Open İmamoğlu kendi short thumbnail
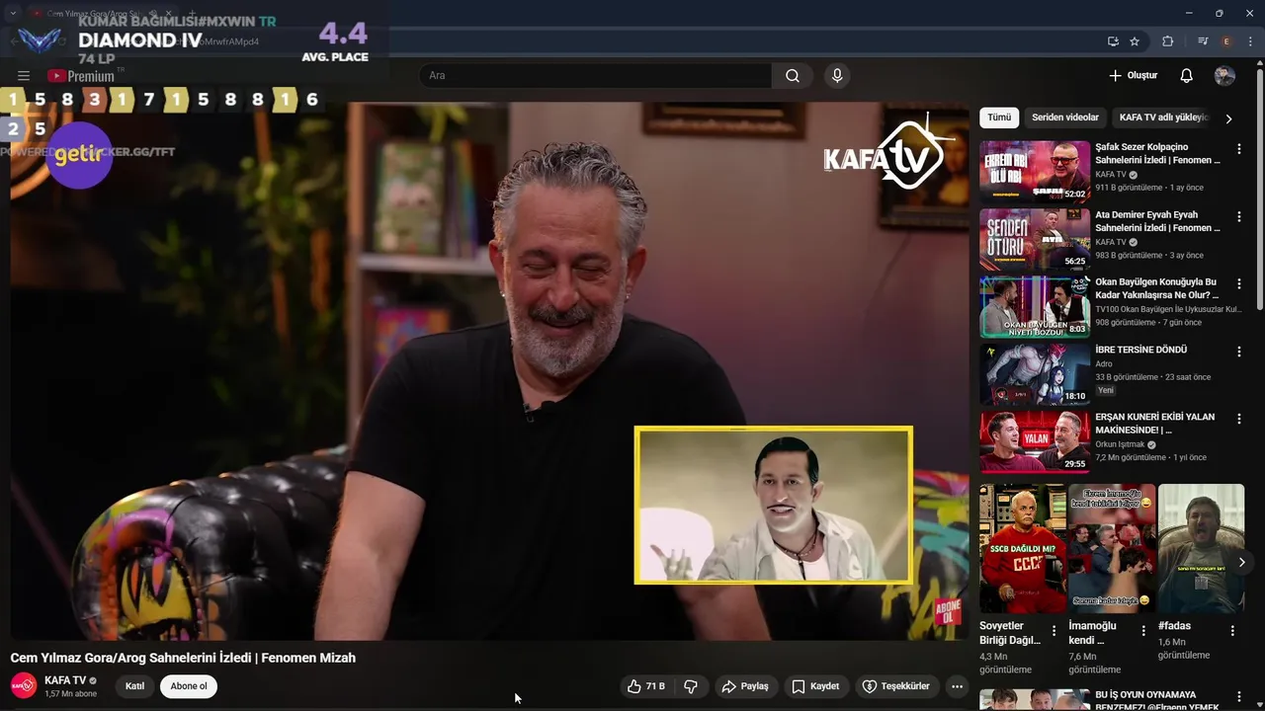 [1112, 548]
